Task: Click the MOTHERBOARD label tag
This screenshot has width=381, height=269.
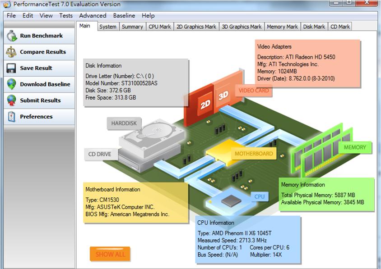Action: pos(254,154)
